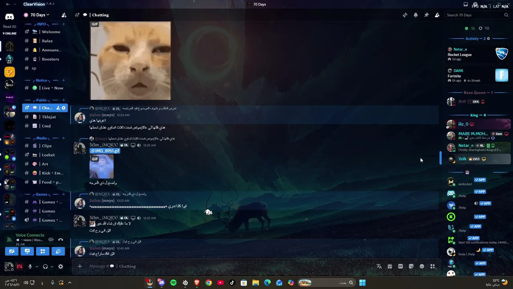Open the 70 Days server dropdown
The height and width of the screenshot is (289, 513).
pos(36,15)
